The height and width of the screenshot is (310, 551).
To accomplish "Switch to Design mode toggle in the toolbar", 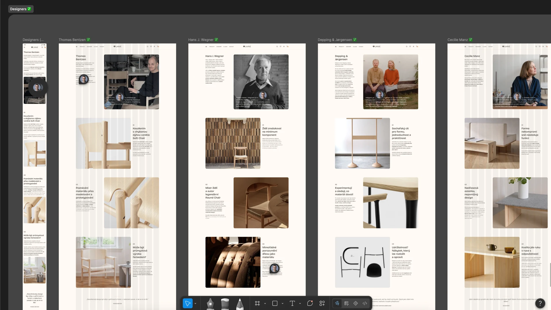I will 346,303.
